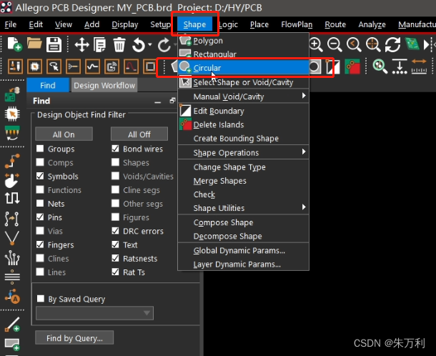Undo the last action

[x=139, y=45]
